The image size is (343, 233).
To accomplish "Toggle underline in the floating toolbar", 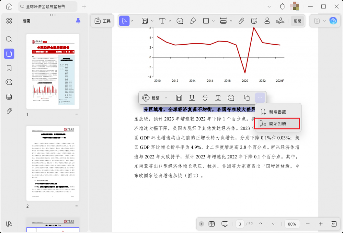I will coord(192,98).
